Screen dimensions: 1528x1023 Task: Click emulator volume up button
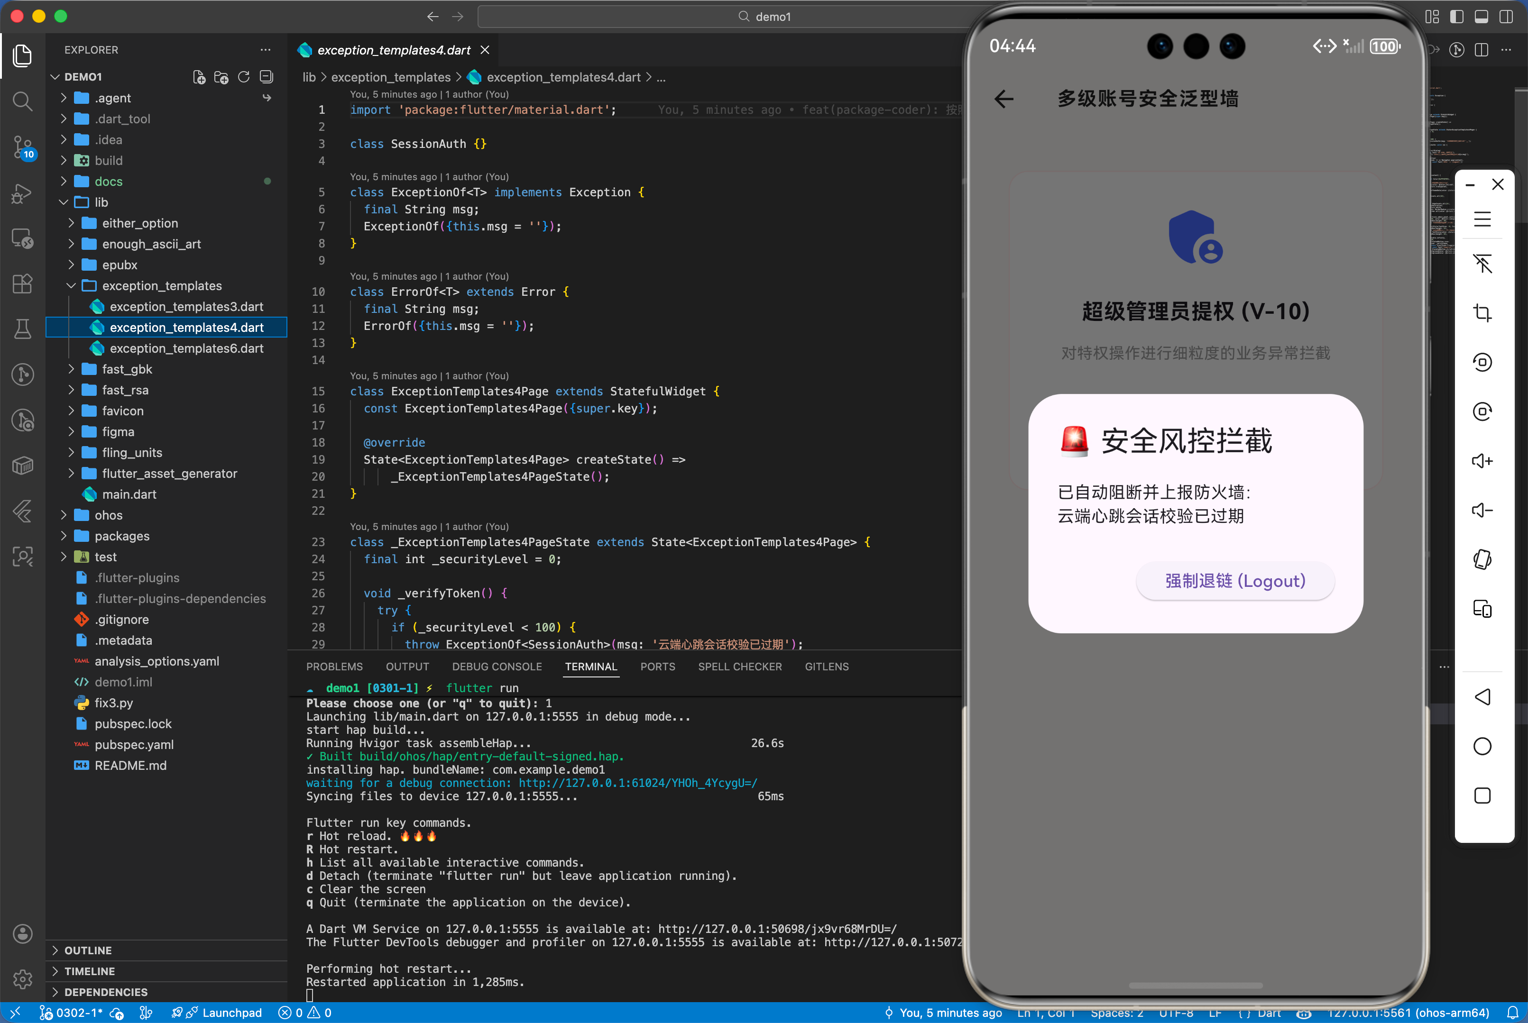(1482, 461)
